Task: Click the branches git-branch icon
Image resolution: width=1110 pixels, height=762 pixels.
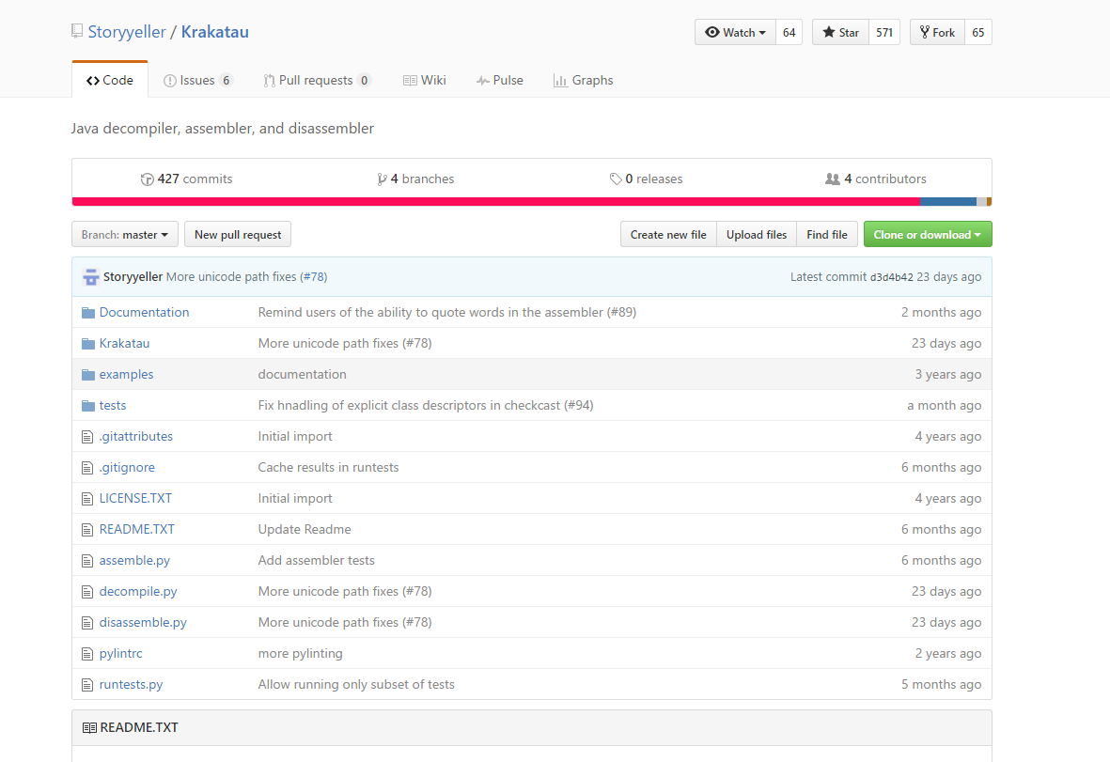Action: coord(382,179)
